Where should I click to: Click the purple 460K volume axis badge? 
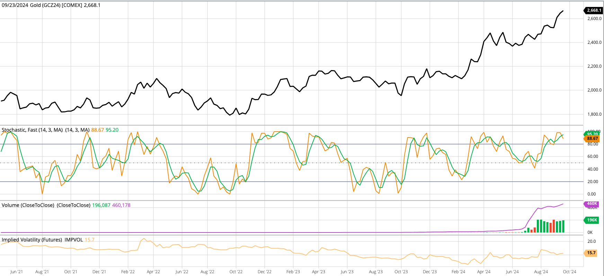pos(592,204)
